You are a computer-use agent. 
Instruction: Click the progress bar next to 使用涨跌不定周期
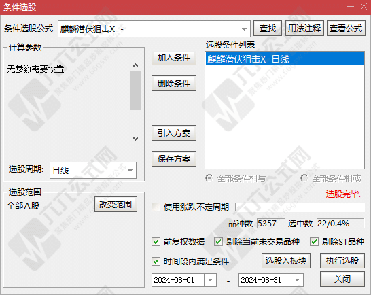pos(300,207)
